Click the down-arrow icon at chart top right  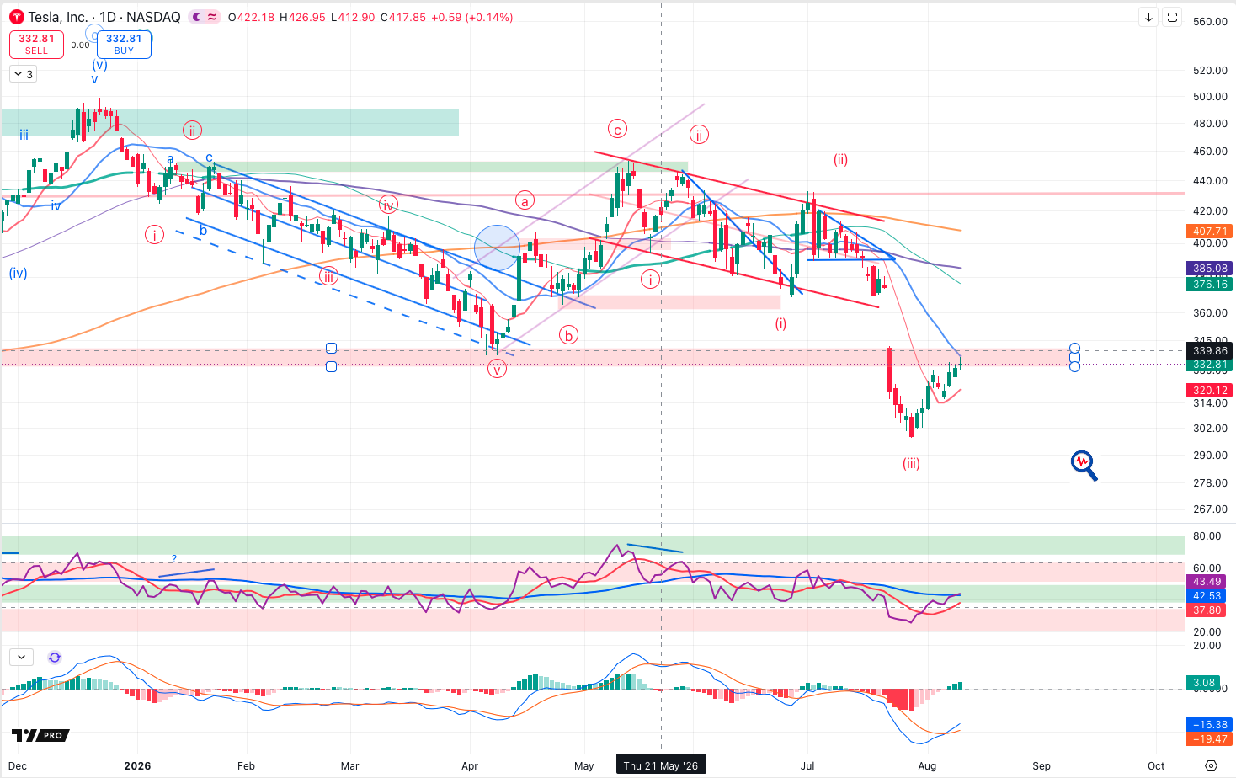[1148, 17]
